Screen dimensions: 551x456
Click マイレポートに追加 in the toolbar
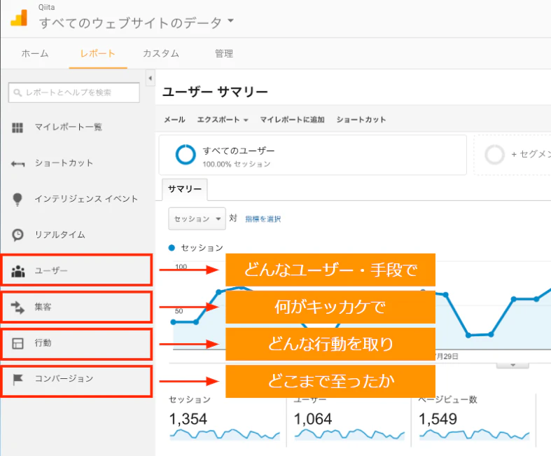(292, 120)
